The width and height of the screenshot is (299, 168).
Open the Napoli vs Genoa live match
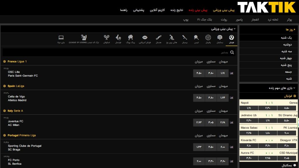[269, 103]
